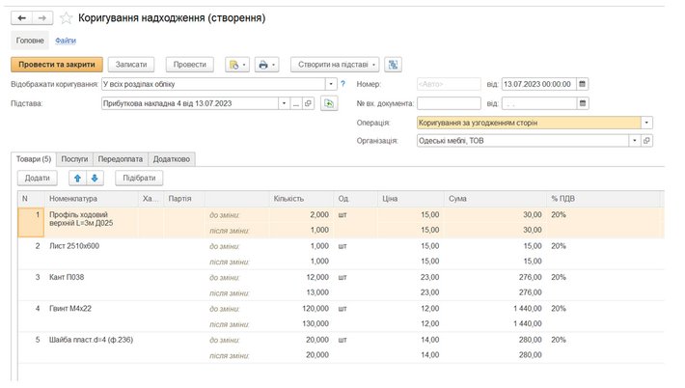Expand the Створити на підставі menu
The height and width of the screenshot is (388, 685).
click(x=335, y=65)
